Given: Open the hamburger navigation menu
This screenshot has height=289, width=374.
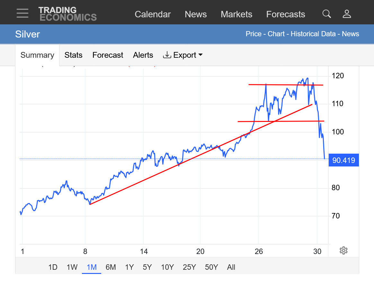Looking at the screenshot, I should pos(22,13).
